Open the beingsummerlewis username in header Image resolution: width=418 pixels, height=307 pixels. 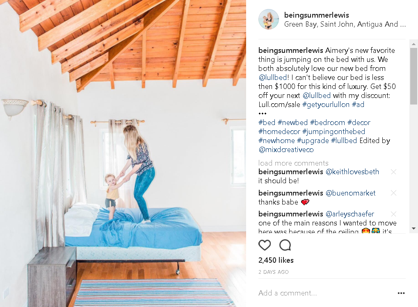point(316,15)
